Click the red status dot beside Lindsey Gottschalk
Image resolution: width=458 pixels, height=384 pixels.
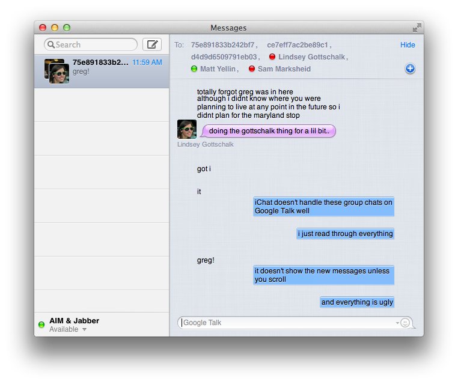(272, 56)
